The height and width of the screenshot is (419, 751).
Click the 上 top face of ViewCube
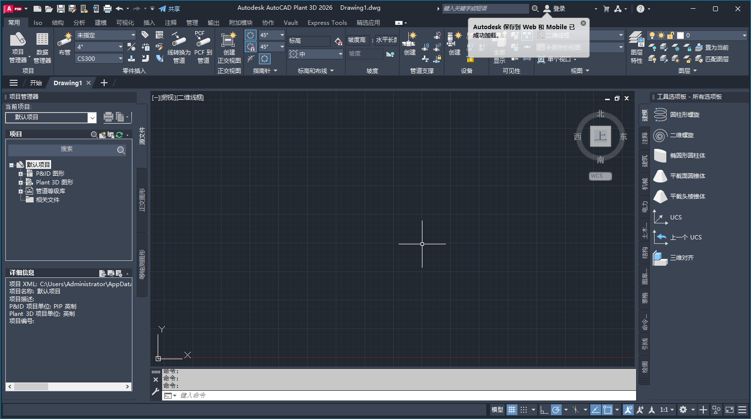click(x=601, y=136)
